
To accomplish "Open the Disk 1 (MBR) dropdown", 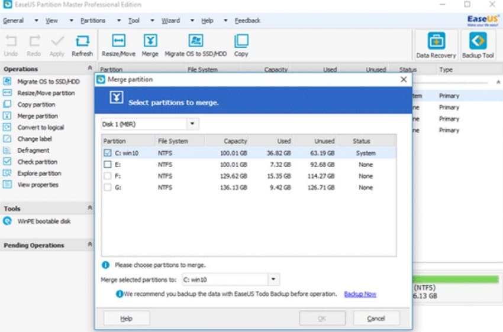I will point(192,124).
